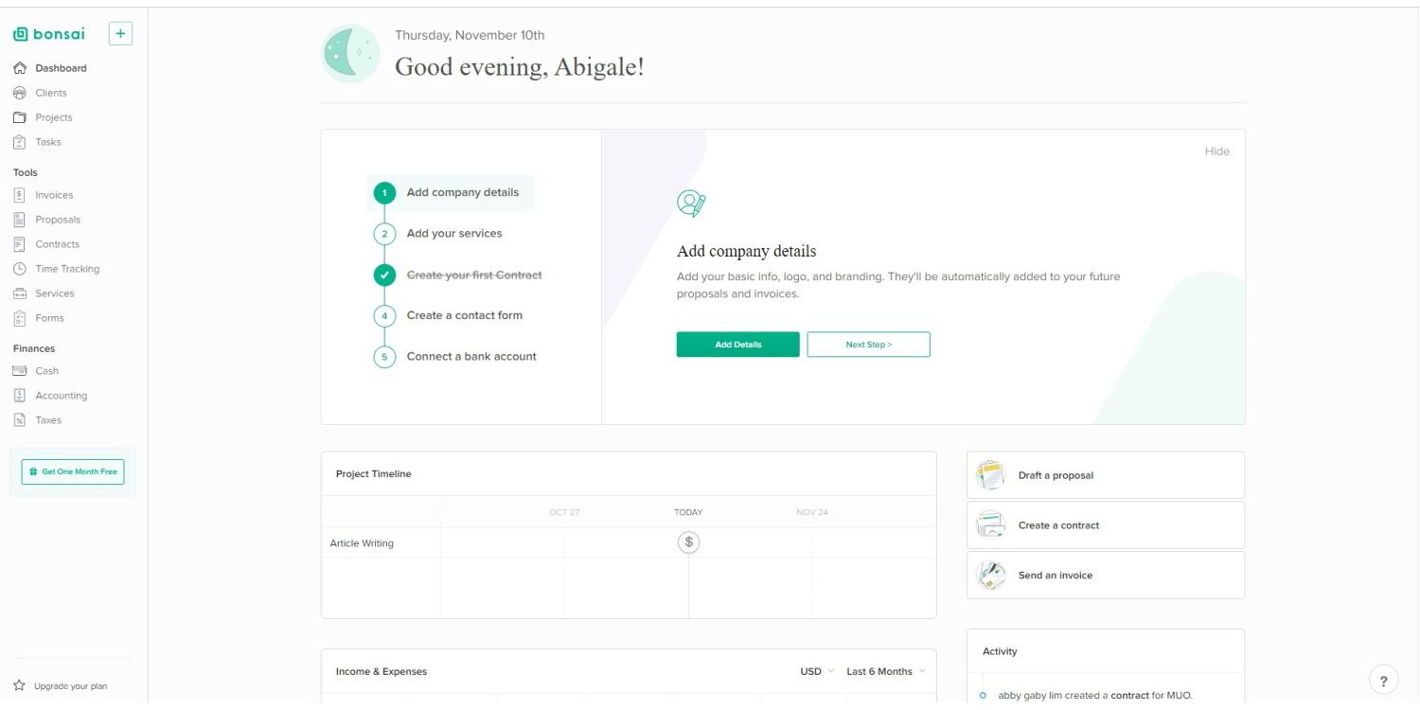Navigate to Projects in the sidebar
The width and height of the screenshot is (1420, 710).
(53, 117)
